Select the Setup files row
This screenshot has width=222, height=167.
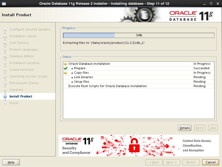coord(139,82)
